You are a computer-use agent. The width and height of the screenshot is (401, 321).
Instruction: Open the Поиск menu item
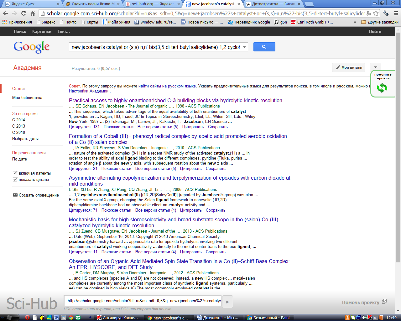[x=20, y=31]
